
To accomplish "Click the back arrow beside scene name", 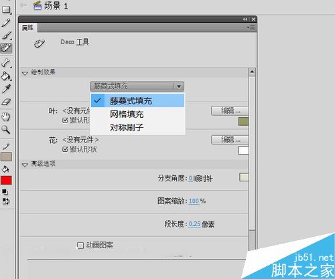I will coord(23,5).
